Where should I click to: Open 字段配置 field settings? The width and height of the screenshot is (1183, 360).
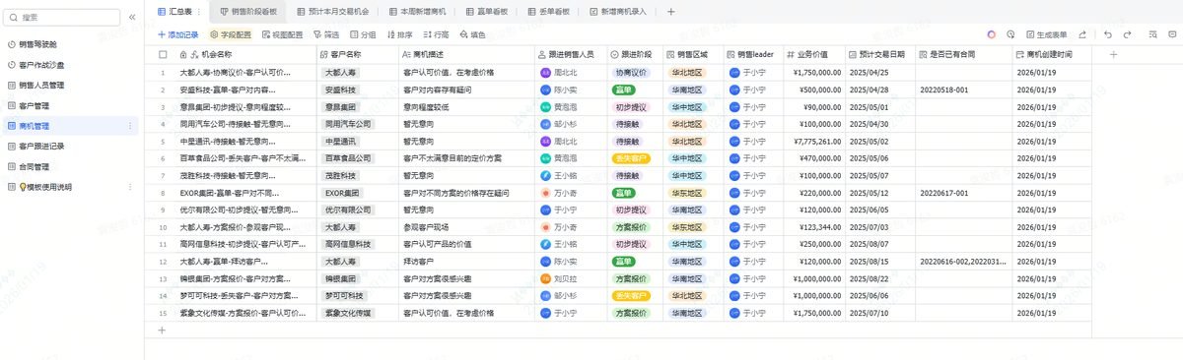tap(231, 34)
